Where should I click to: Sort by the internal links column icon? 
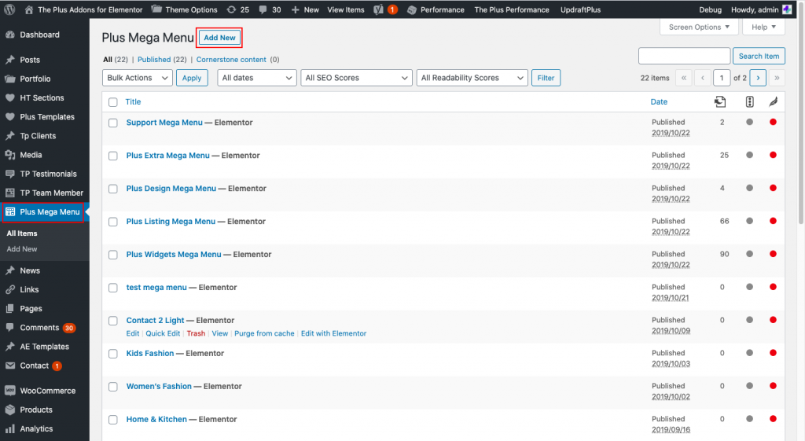tap(720, 101)
